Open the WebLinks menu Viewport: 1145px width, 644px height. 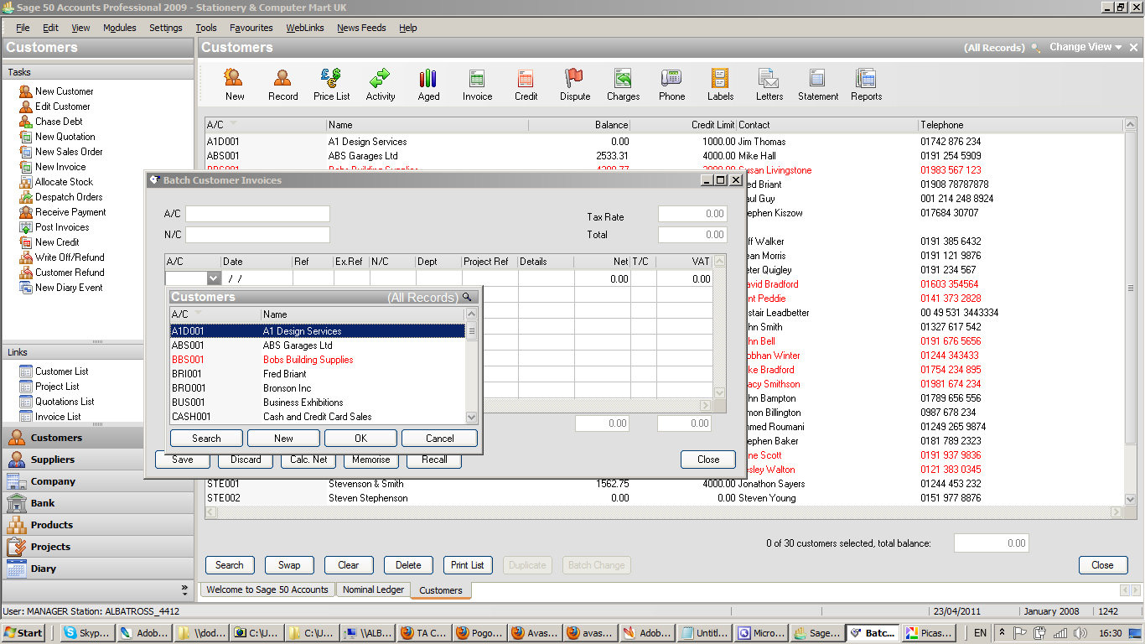pos(305,28)
